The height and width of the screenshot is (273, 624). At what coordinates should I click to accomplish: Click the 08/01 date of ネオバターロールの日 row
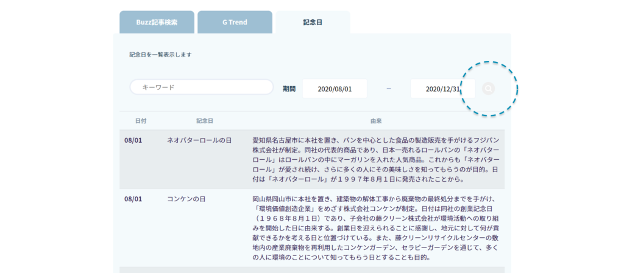(133, 140)
